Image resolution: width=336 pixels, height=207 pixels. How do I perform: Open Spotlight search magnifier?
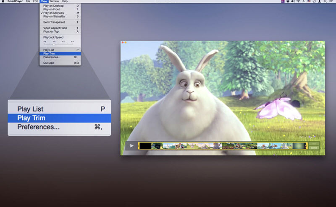point(325,1)
